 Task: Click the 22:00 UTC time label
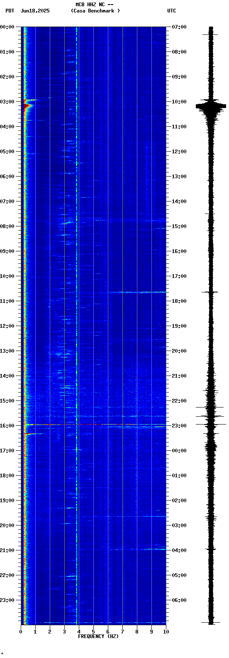pos(179,401)
